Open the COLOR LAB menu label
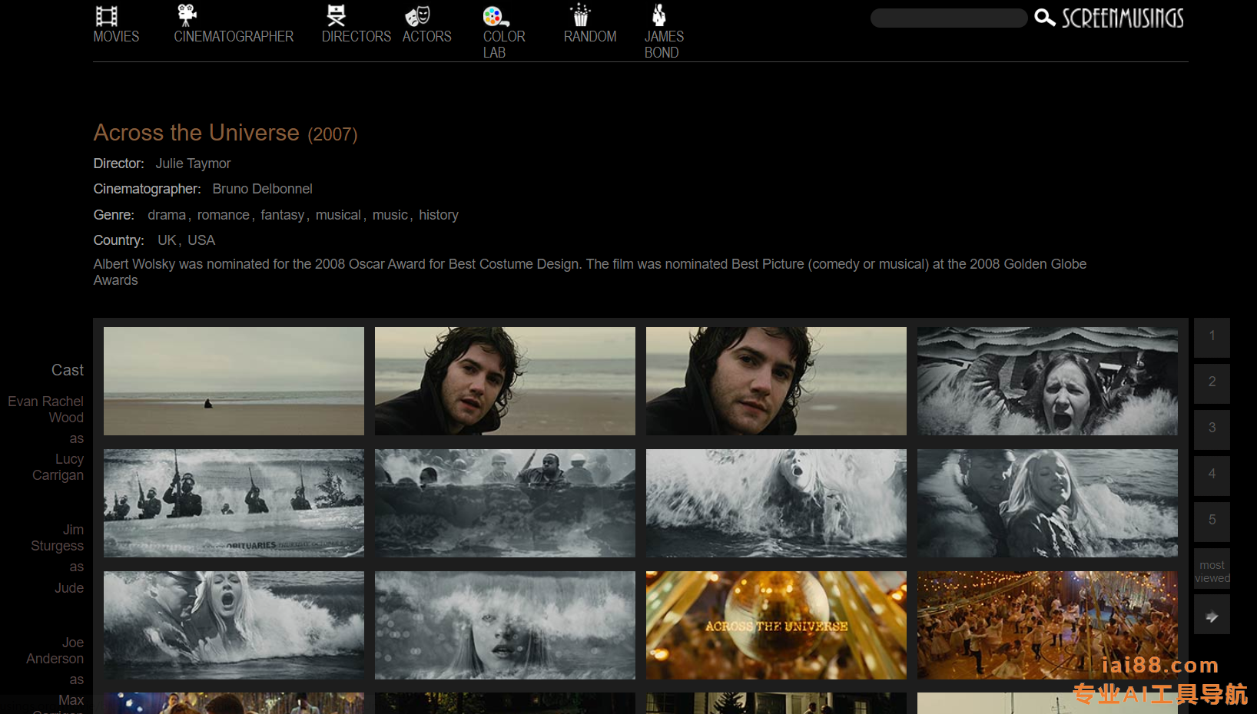Screen dimensions: 1257x714 click(504, 45)
